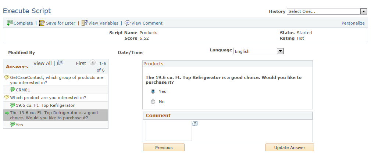Select the No radio button
This screenshot has height=156, width=371.
(153, 102)
